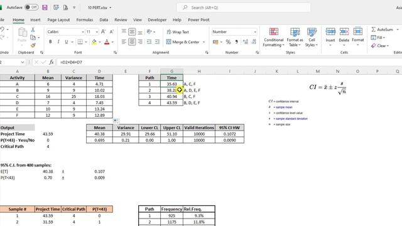402x226 pixels.
Task: Click Merge & Center button
Action: pyautogui.click(x=183, y=42)
